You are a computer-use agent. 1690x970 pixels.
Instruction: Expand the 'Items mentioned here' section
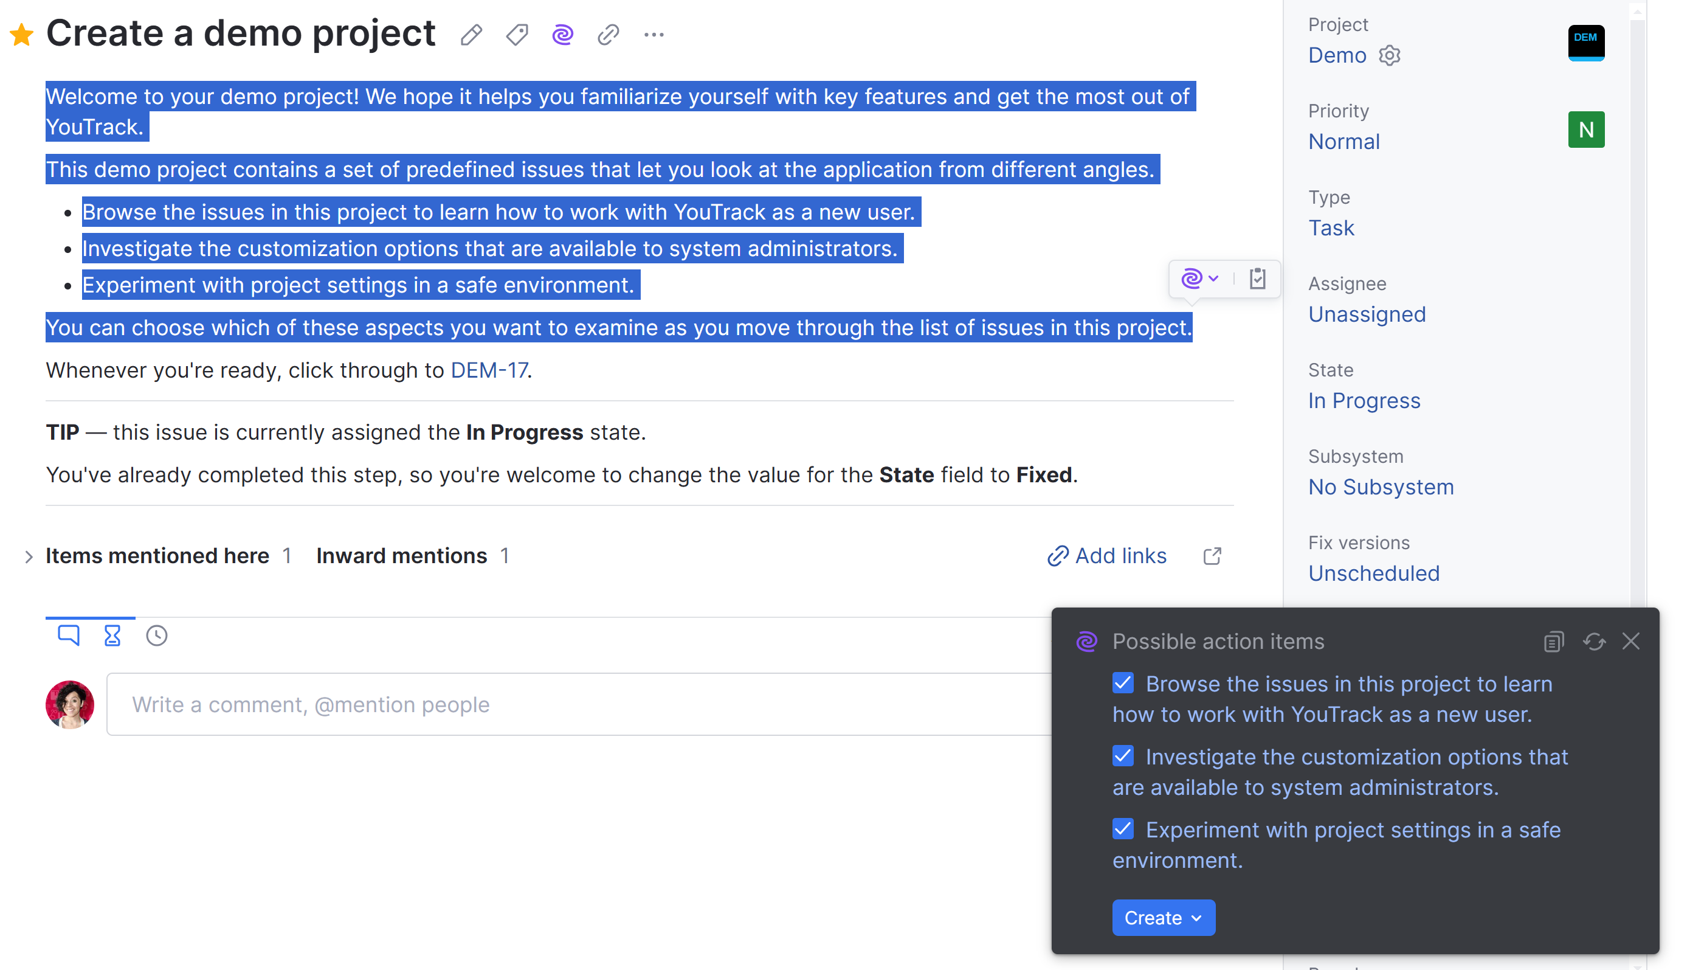[29, 556]
